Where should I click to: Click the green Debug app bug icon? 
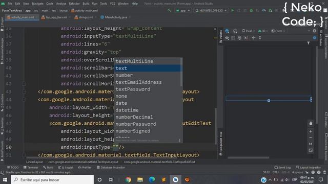click(251, 10)
